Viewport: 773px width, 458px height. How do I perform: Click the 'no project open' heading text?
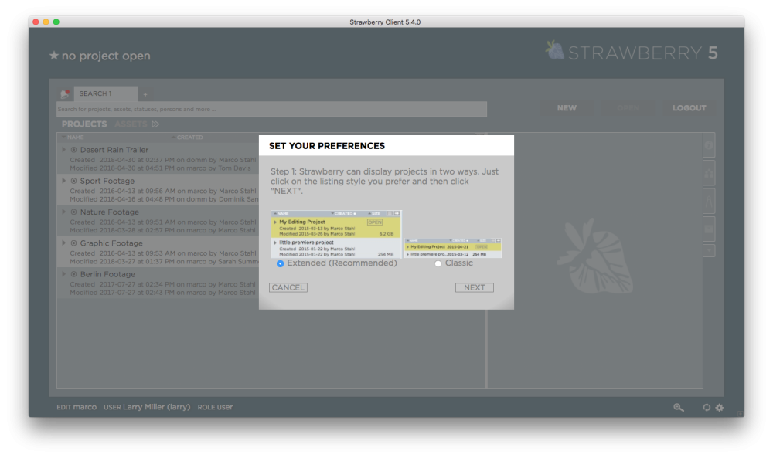tap(106, 56)
